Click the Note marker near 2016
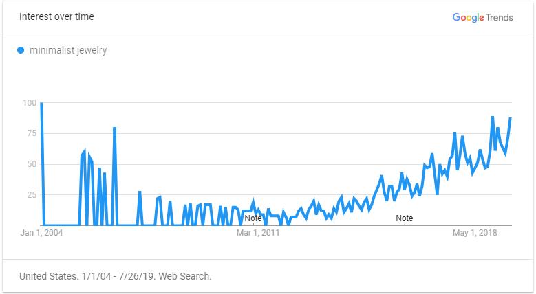The height and width of the screenshot is (294, 536). point(405,218)
